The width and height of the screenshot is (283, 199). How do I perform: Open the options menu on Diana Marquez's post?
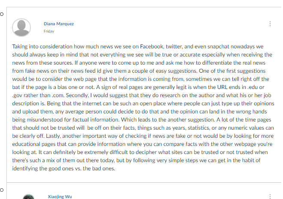coord(270,24)
